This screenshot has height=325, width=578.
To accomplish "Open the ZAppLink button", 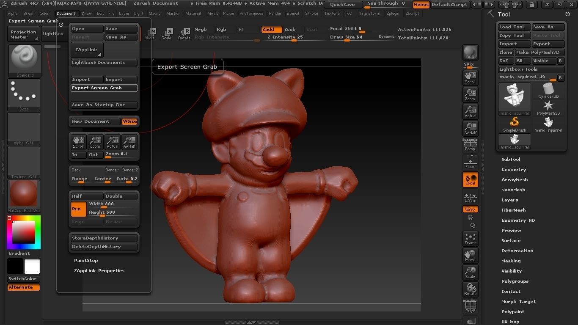I will 87,50.
